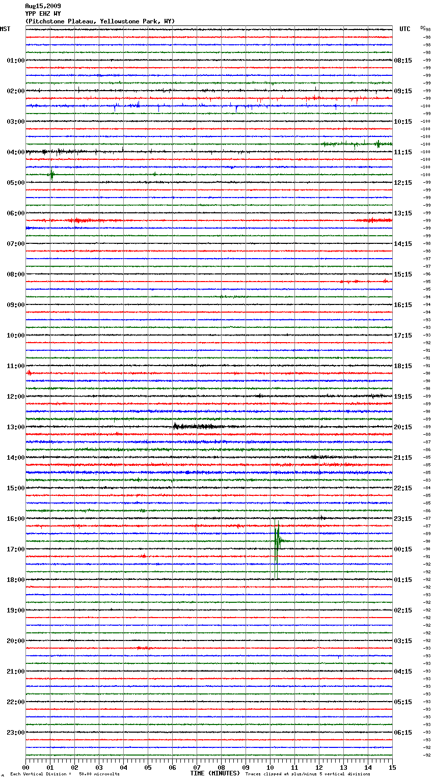Select the 18:00 MST time label
The height and width of the screenshot is (781, 433).
[x=16, y=580]
